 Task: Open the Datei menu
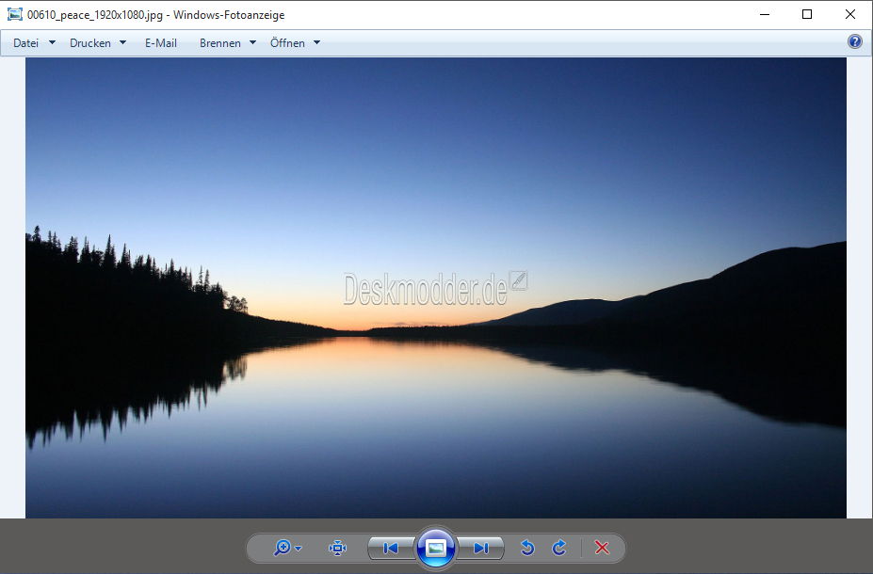click(25, 43)
